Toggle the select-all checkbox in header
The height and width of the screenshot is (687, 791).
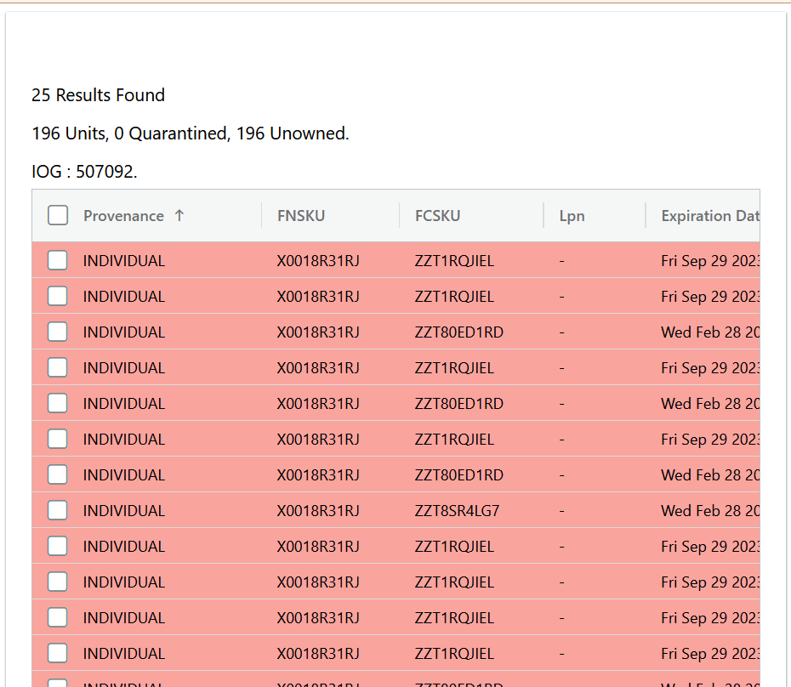58,215
